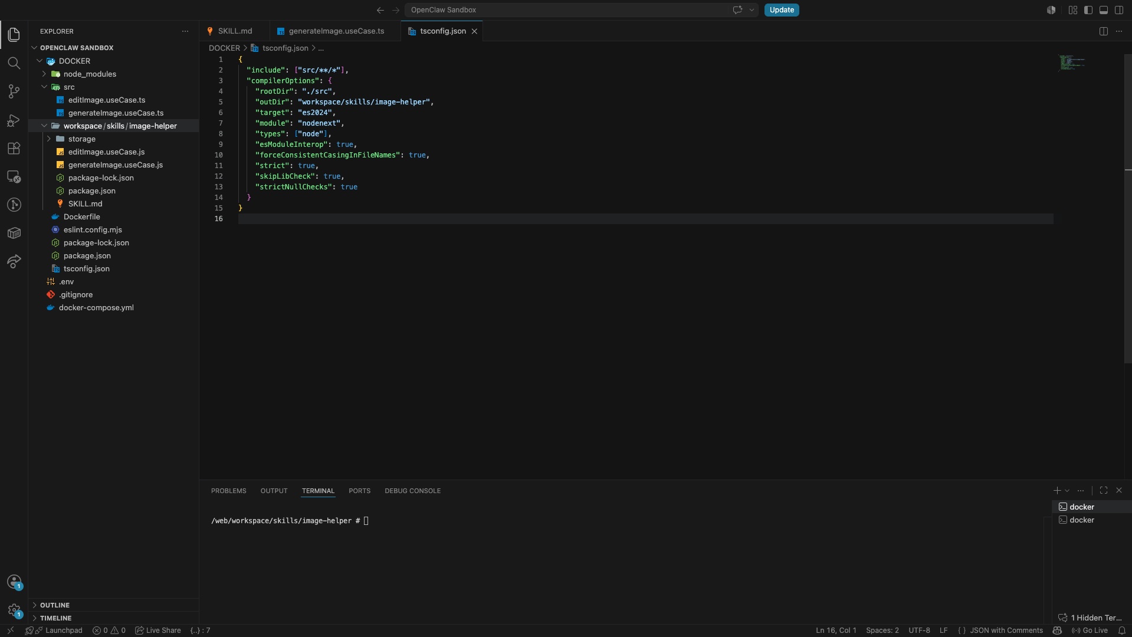The height and width of the screenshot is (637, 1132).
Task: Toggle the bottom panel visibility
Action: click(1103, 10)
